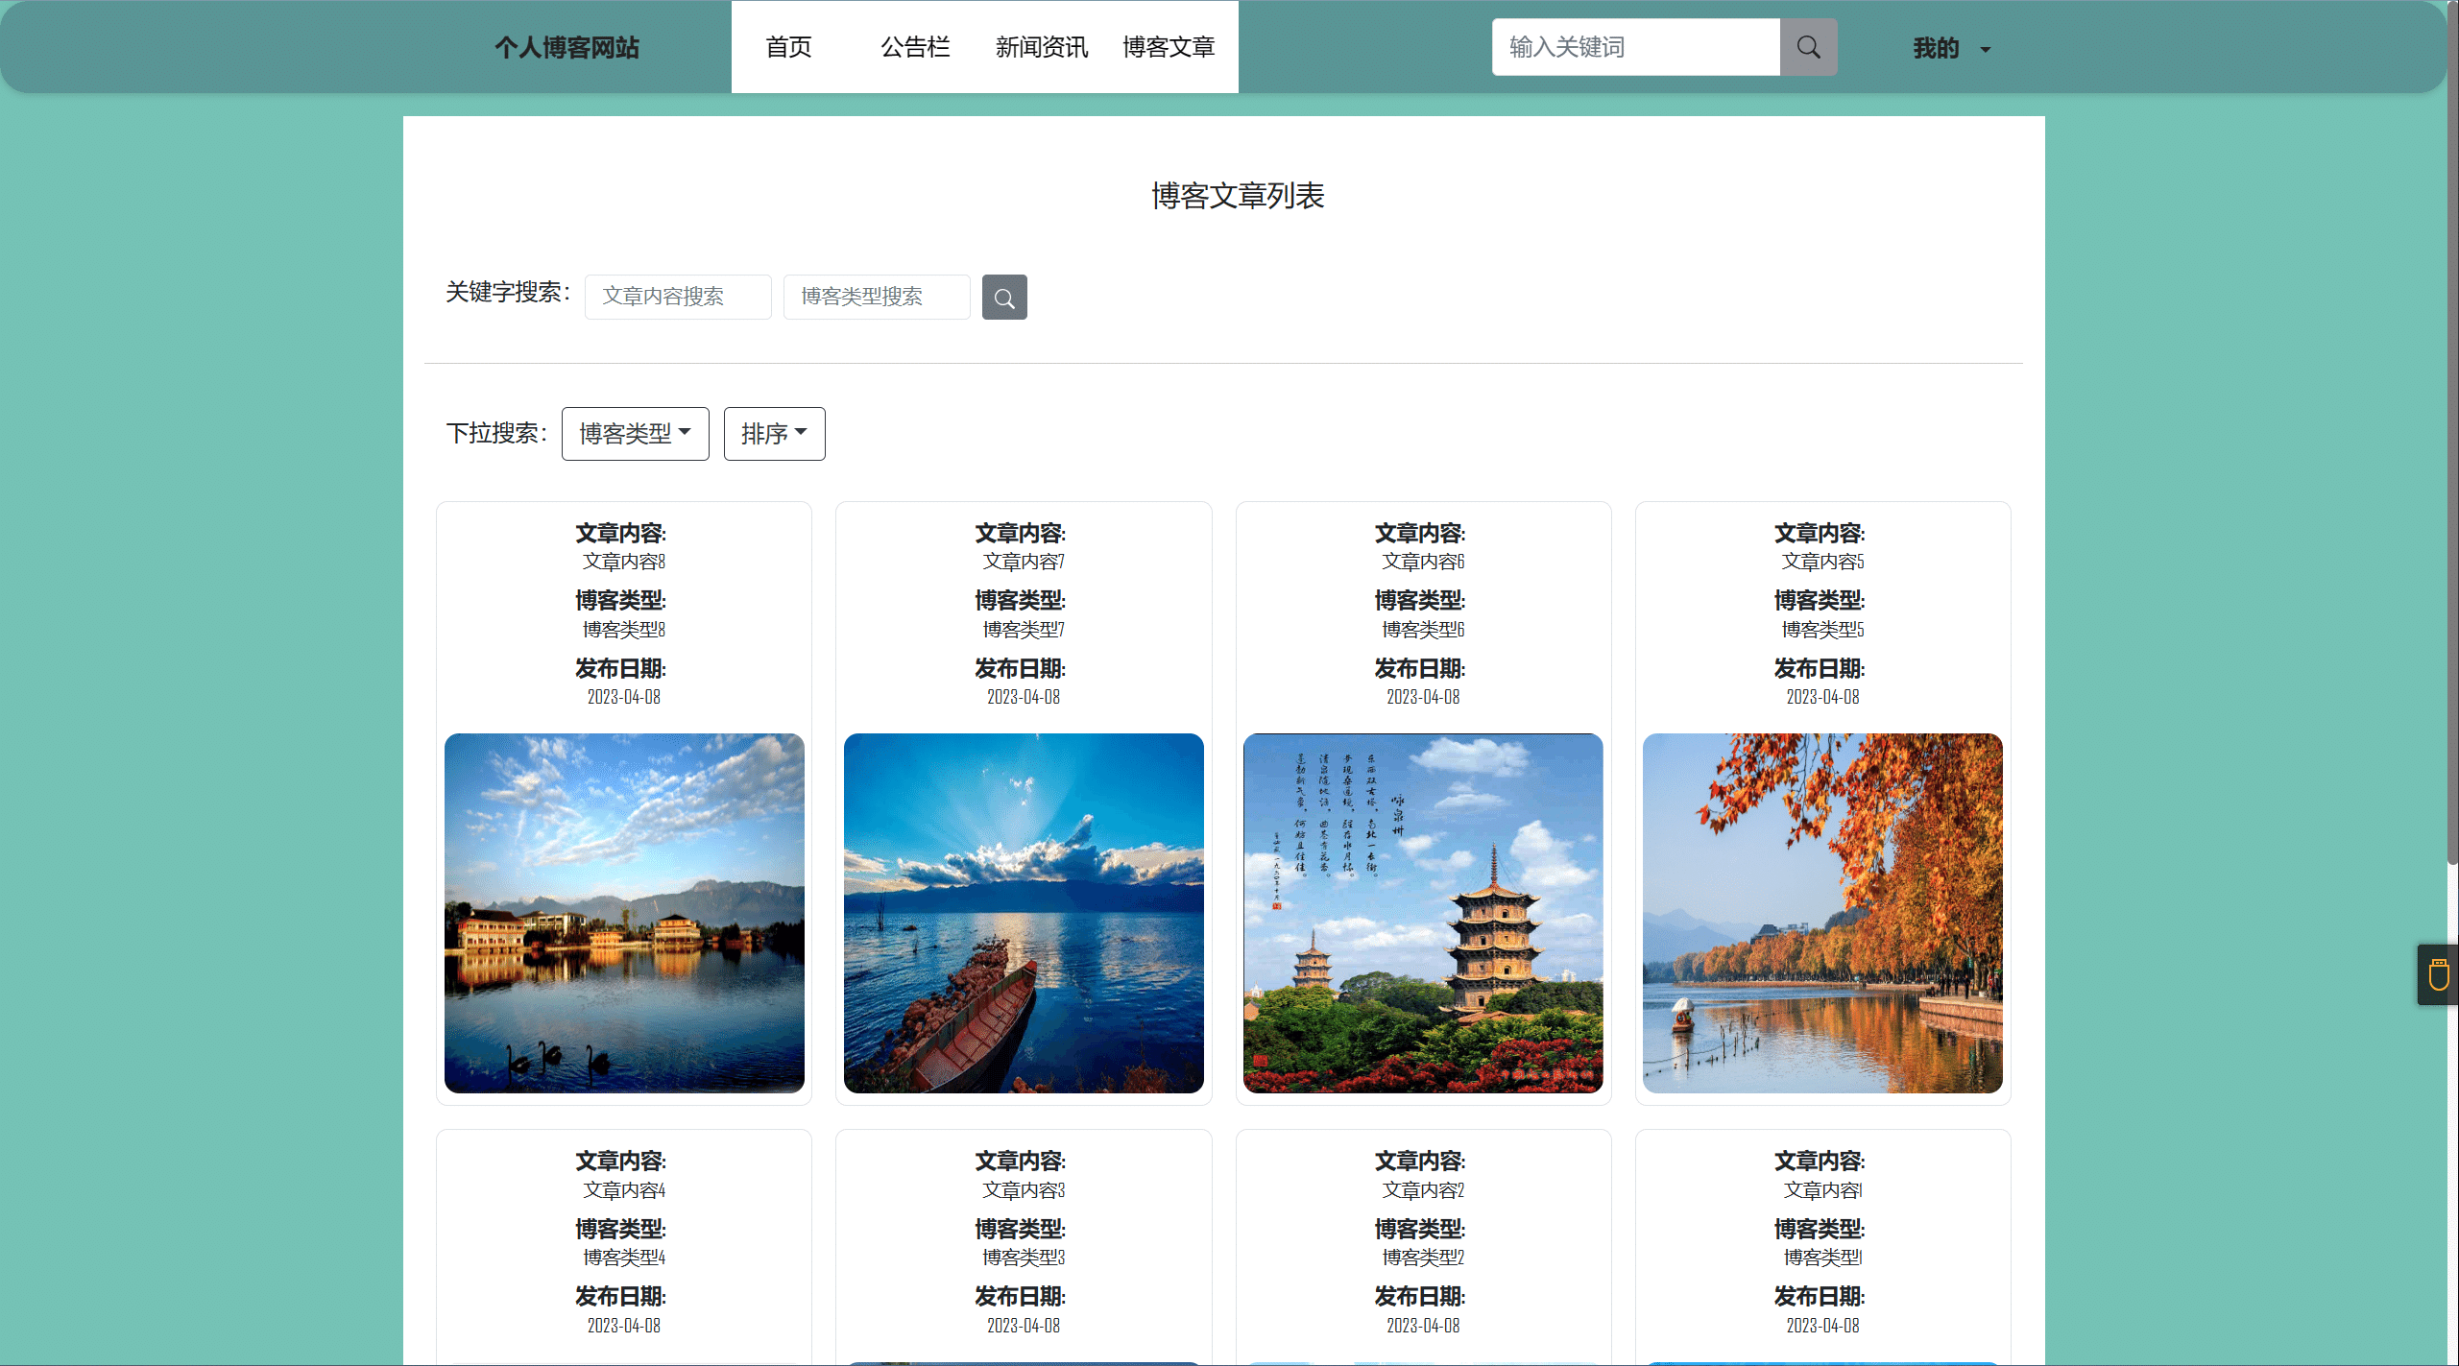Click the text 博客类型3
2459x1366 pixels.
[1024, 1258]
